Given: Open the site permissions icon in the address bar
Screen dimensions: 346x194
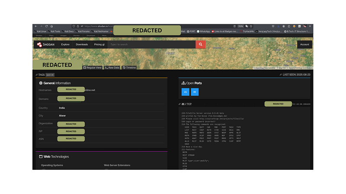Looking at the screenshot, I should (82, 26).
